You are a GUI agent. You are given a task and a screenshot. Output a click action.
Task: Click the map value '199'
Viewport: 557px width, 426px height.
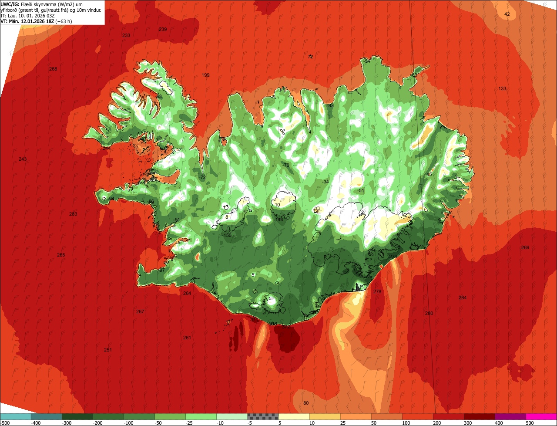(x=205, y=75)
